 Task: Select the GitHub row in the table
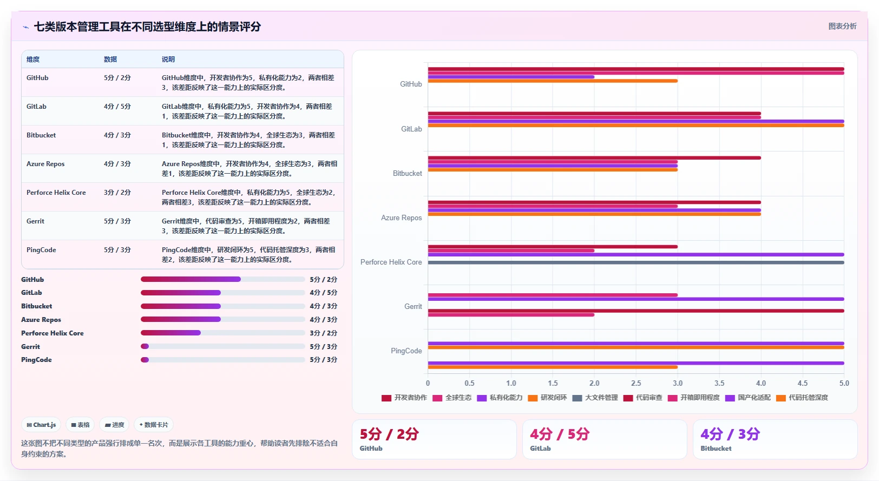coord(182,82)
